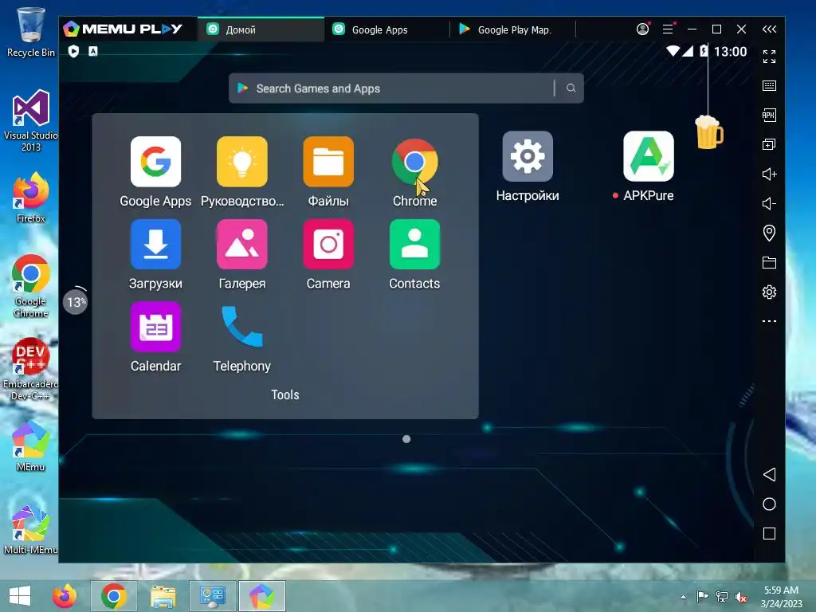
Task: Click the 13:00 clock in Android status bar
Action: [x=730, y=52]
